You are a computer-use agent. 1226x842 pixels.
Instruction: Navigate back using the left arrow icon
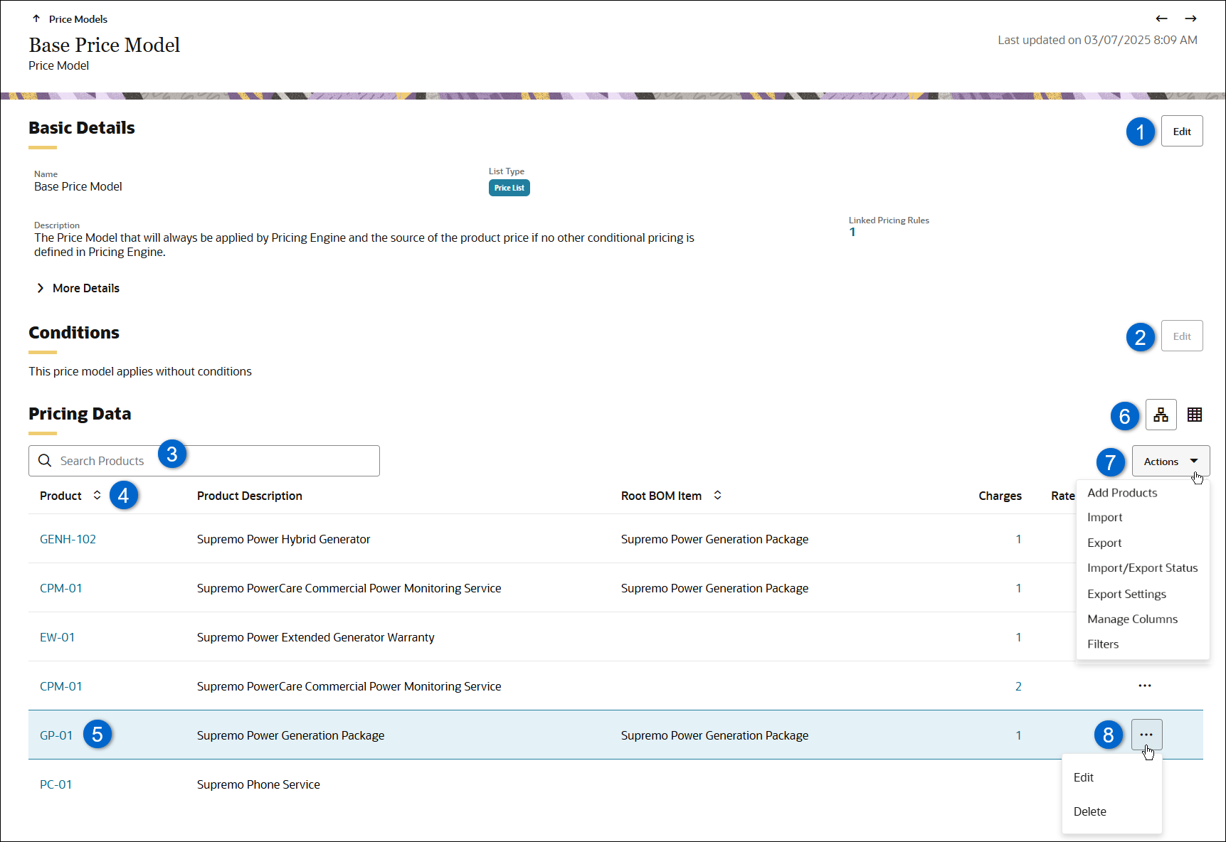coord(1162,18)
